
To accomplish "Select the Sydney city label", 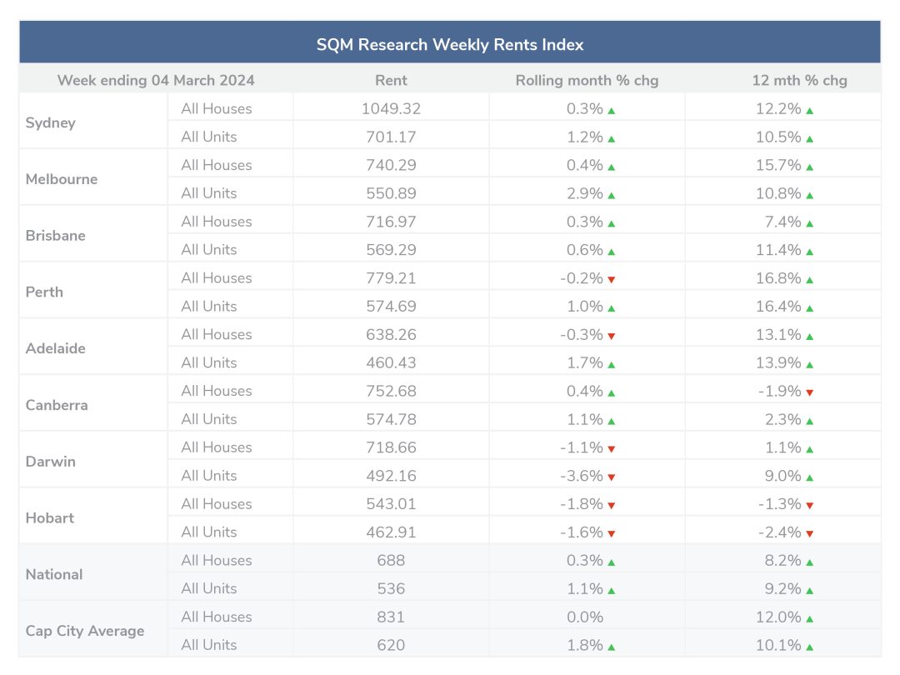I will coord(51,122).
